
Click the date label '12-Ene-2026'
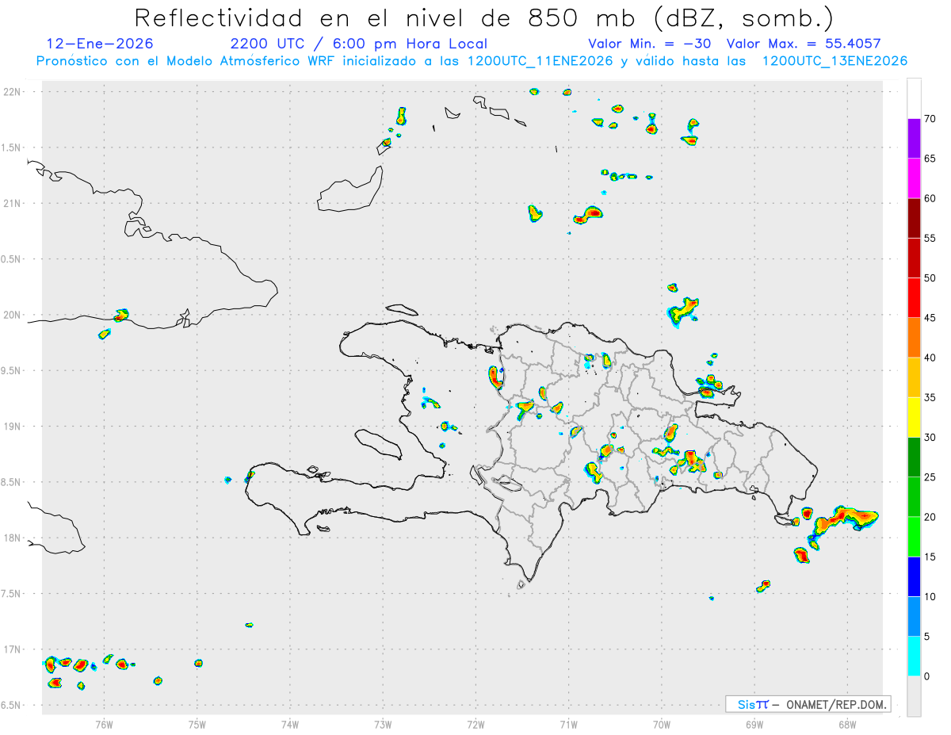click(100, 44)
